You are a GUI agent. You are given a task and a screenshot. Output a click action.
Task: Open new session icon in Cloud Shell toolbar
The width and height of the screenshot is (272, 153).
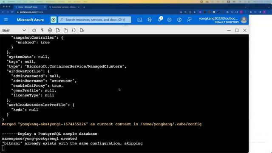66,30
